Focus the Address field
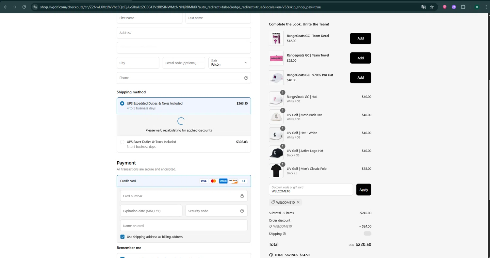This screenshot has height=258, width=490. pos(184,33)
